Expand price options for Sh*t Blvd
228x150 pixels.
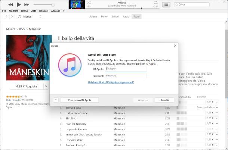217,118
